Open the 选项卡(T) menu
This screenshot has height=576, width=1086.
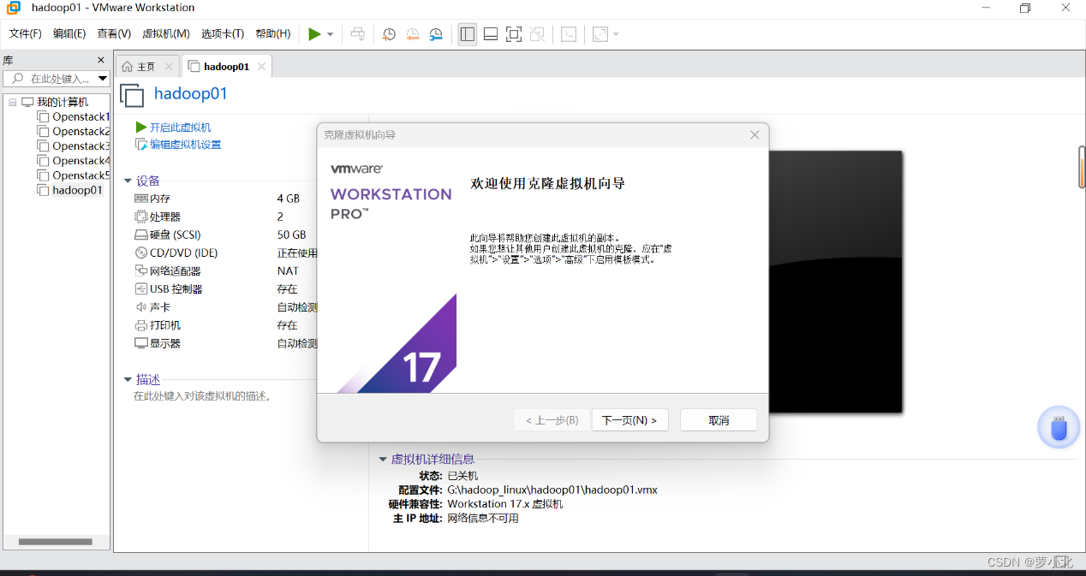pyautogui.click(x=223, y=34)
